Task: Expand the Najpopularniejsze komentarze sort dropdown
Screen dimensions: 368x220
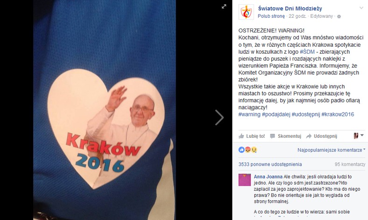Action: tap(332, 150)
